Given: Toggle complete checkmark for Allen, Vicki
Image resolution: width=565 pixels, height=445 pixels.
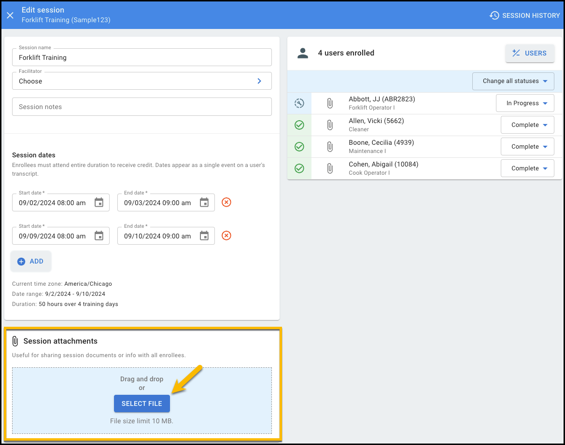Looking at the screenshot, I should 299,125.
